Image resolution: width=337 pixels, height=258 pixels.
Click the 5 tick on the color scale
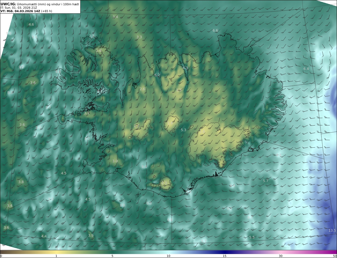point(112,256)
